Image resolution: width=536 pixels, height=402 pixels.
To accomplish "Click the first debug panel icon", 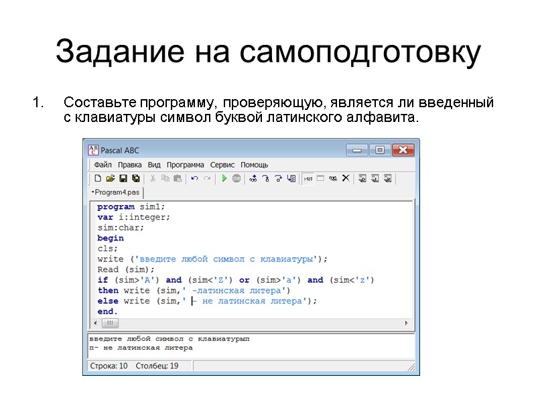I will pyautogui.click(x=362, y=178).
